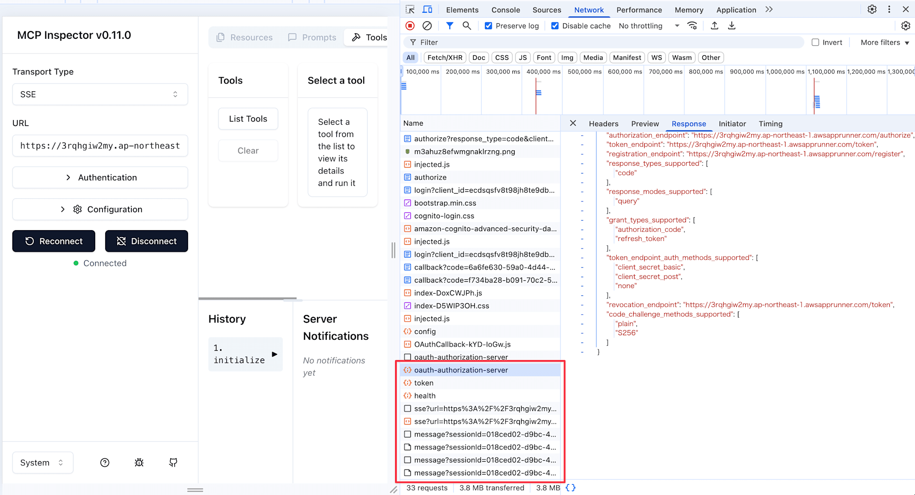Image resolution: width=915 pixels, height=495 pixels.
Task: Expand the Authentication section
Action: [x=100, y=177]
